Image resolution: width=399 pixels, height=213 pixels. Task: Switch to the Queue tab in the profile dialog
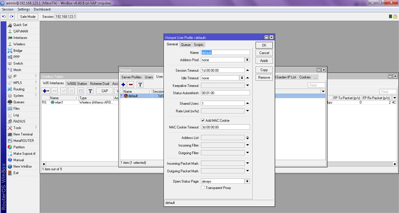coord(185,44)
